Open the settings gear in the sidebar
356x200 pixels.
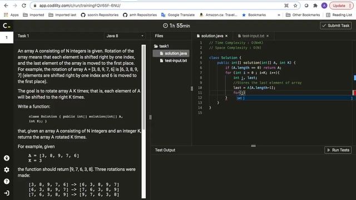7,169
